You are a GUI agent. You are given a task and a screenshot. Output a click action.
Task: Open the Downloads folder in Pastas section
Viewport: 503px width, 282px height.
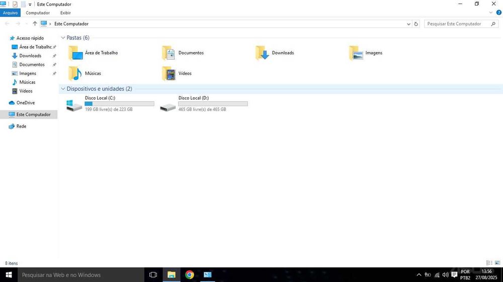point(275,53)
